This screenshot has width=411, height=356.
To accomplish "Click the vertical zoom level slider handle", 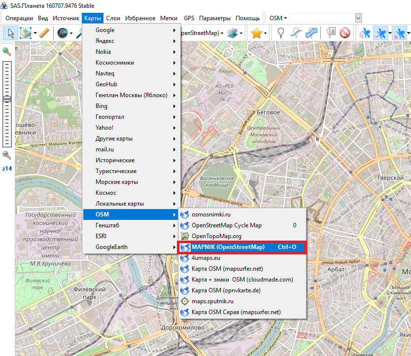I will click(x=7, y=99).
